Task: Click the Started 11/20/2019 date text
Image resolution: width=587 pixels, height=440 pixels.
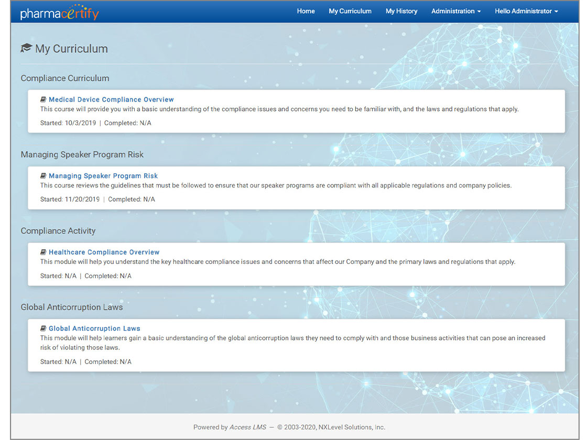Action: point(70,200)
